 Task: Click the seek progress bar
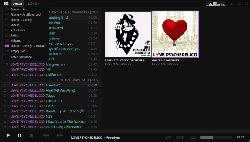[x=160, y=132]
